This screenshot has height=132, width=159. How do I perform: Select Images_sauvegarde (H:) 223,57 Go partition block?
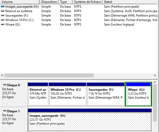tap(90, 120)
